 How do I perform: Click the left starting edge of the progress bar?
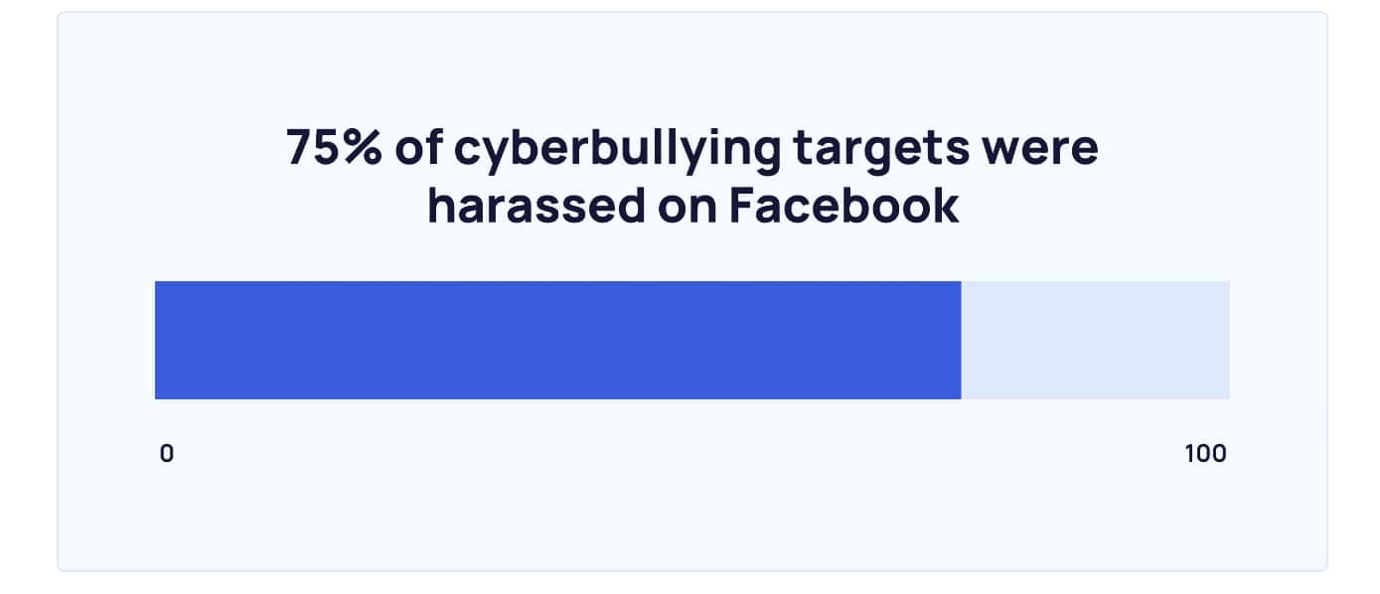pyautogui.click(x=156, y=340)
